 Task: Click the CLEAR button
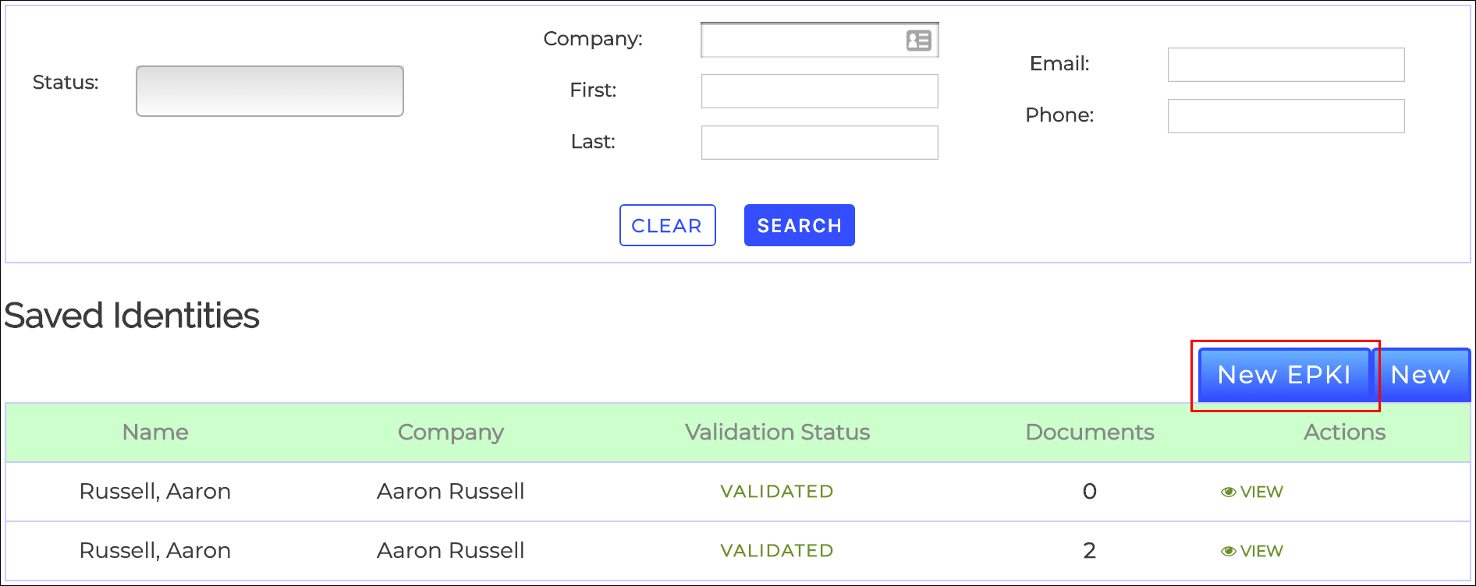tap(667, 225)
